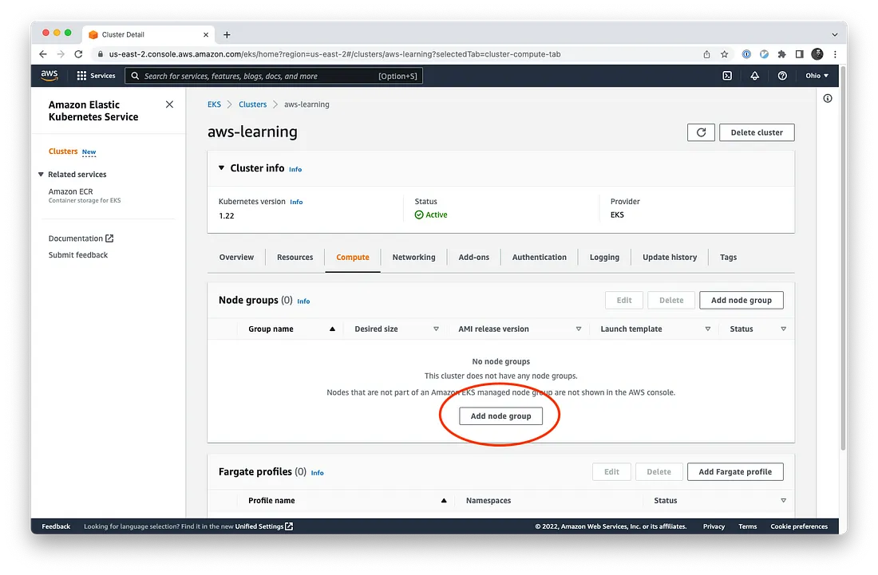Switch to the Resources tab

coord(295,258)
